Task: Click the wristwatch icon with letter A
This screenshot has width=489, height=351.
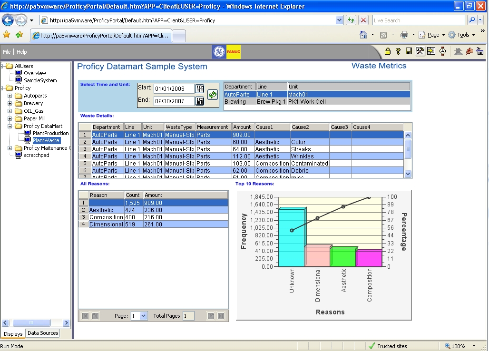Action: point(442,51)
